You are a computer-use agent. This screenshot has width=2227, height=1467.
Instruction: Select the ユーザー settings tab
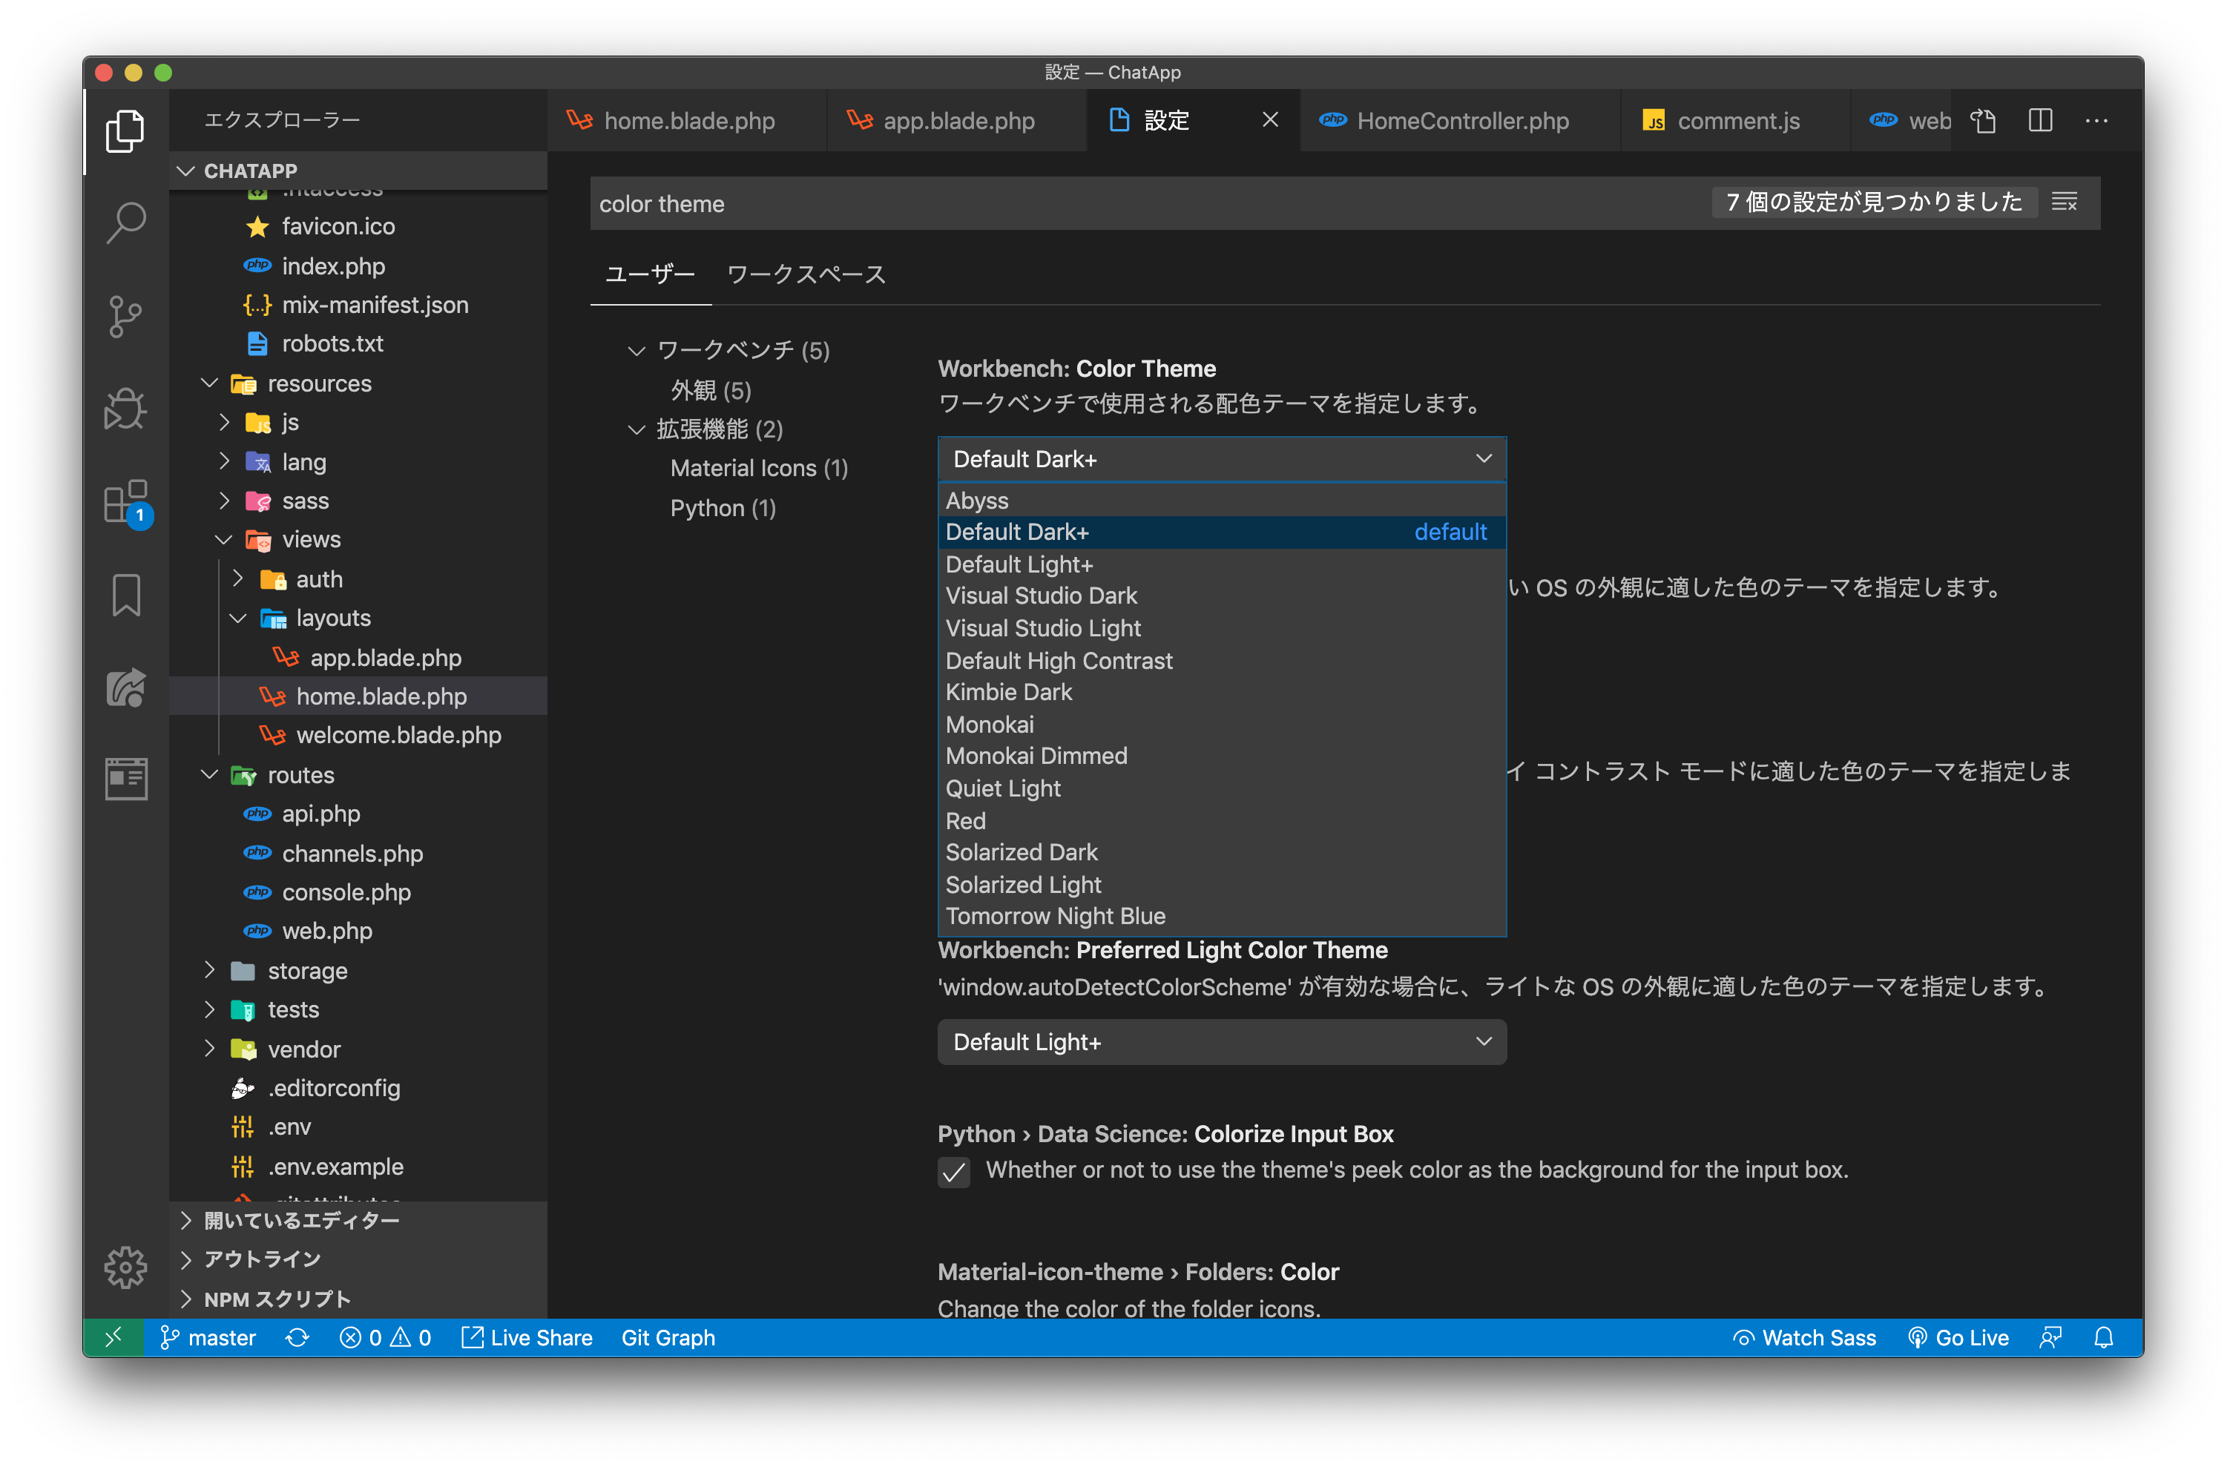pyautogui.click(x=649, y=274)
